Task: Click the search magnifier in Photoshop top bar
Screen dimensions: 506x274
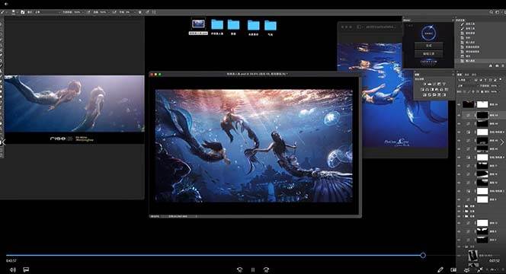Action: (491, 12)
